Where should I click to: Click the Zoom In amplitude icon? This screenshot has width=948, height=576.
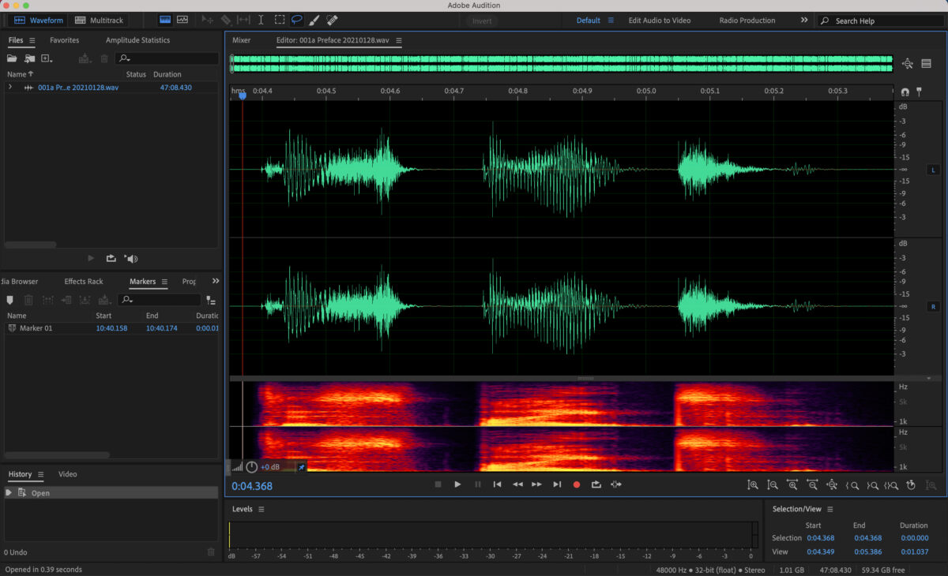[x=753, y=485]
